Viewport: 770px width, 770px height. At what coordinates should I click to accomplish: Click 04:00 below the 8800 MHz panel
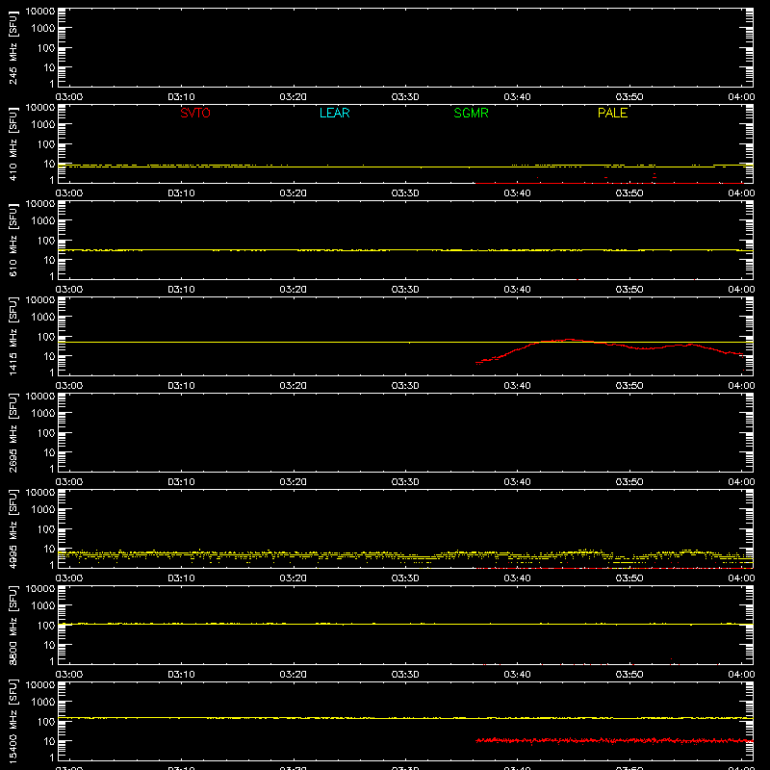[741, 675]
